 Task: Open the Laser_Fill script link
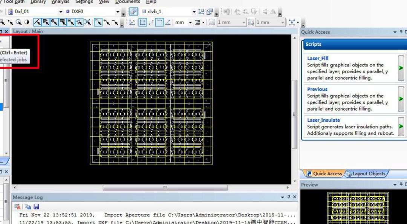pos(318,58)
